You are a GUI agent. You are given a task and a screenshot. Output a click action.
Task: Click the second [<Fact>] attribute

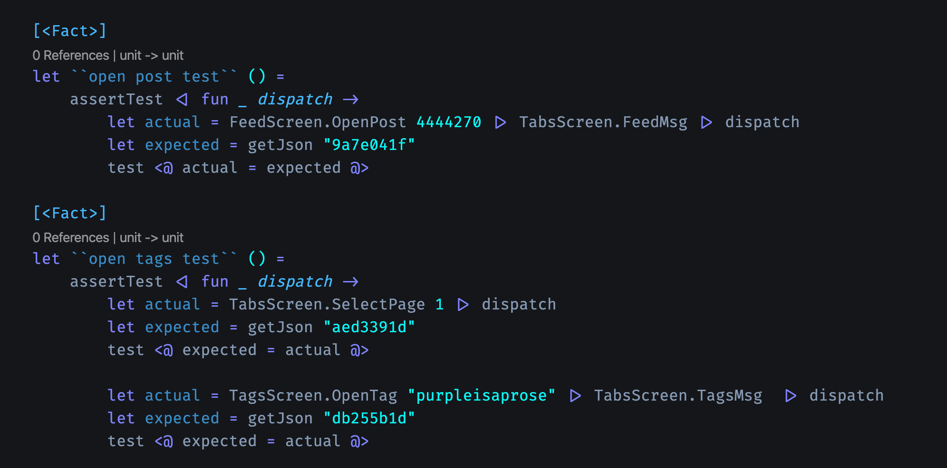[x=70, y=213]
